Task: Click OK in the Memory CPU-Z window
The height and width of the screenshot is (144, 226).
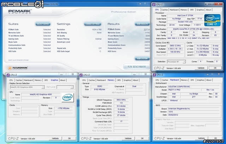Action: (x=142, y=138)
